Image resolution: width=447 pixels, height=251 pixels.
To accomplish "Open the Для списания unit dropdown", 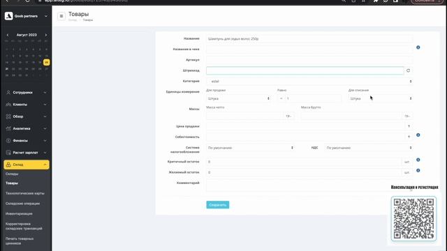I will click(x=380, y=98).
